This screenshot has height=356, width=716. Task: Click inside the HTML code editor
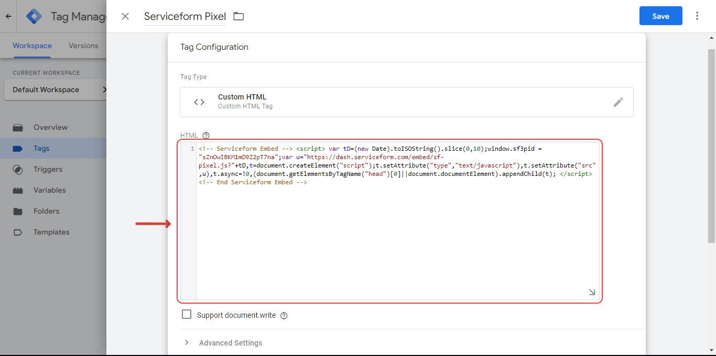pos(398,221)
